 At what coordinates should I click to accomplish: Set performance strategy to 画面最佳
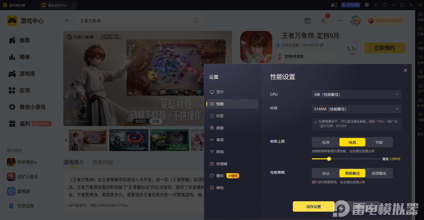[x=352, y=173]
